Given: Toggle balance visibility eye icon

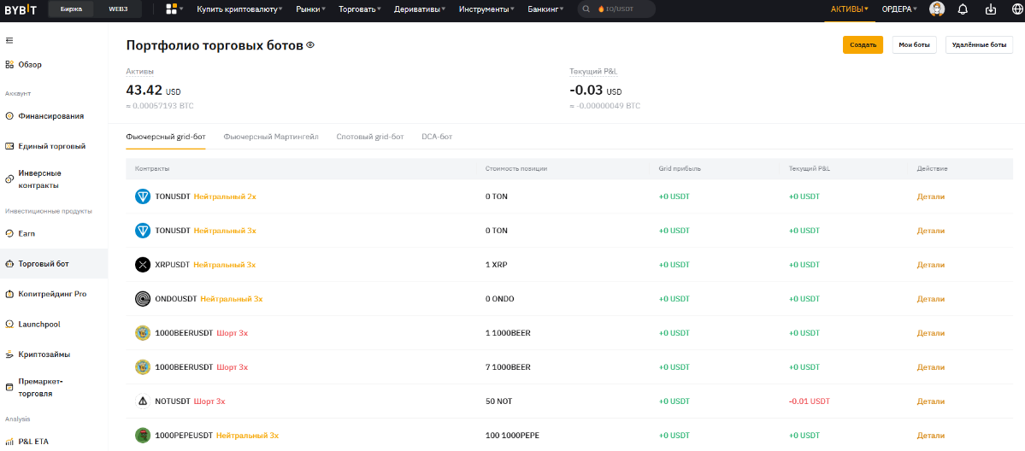Looking at the screenshot, I should tap(310, 45).
